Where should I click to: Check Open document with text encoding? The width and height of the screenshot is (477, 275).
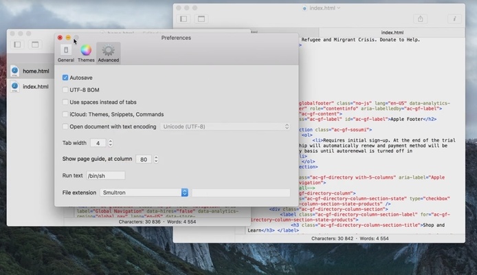(x=65, y=126)
